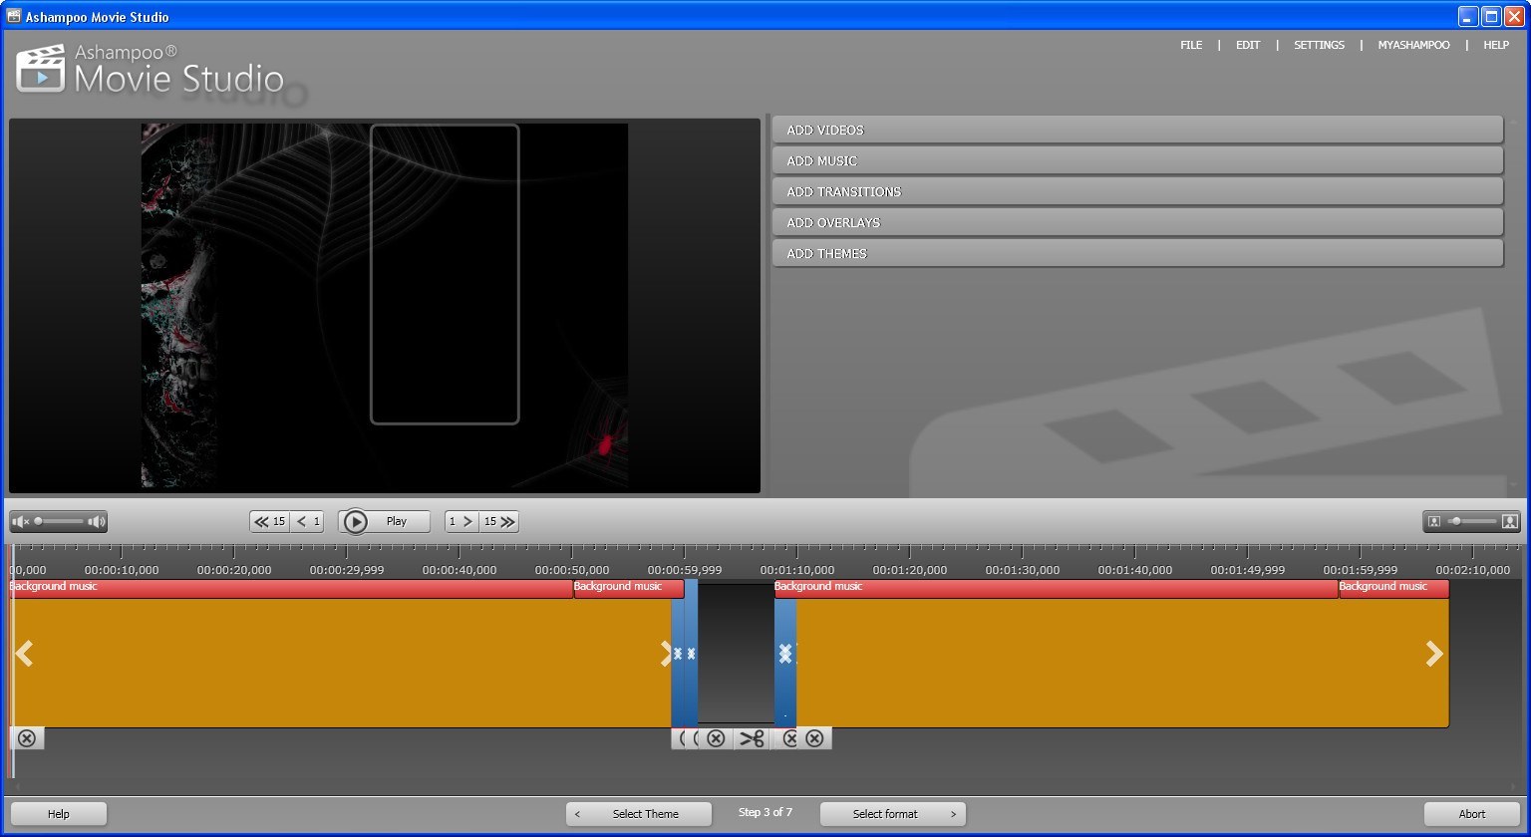Open the FILE menu
Screen dimensions: 1531x837
pos(1190,45)
